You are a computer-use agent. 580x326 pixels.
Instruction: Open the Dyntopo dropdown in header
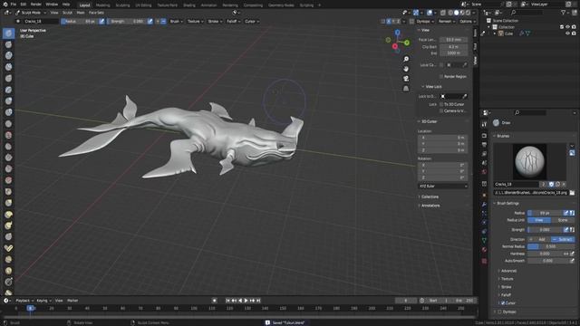click(x=425, y=22)
